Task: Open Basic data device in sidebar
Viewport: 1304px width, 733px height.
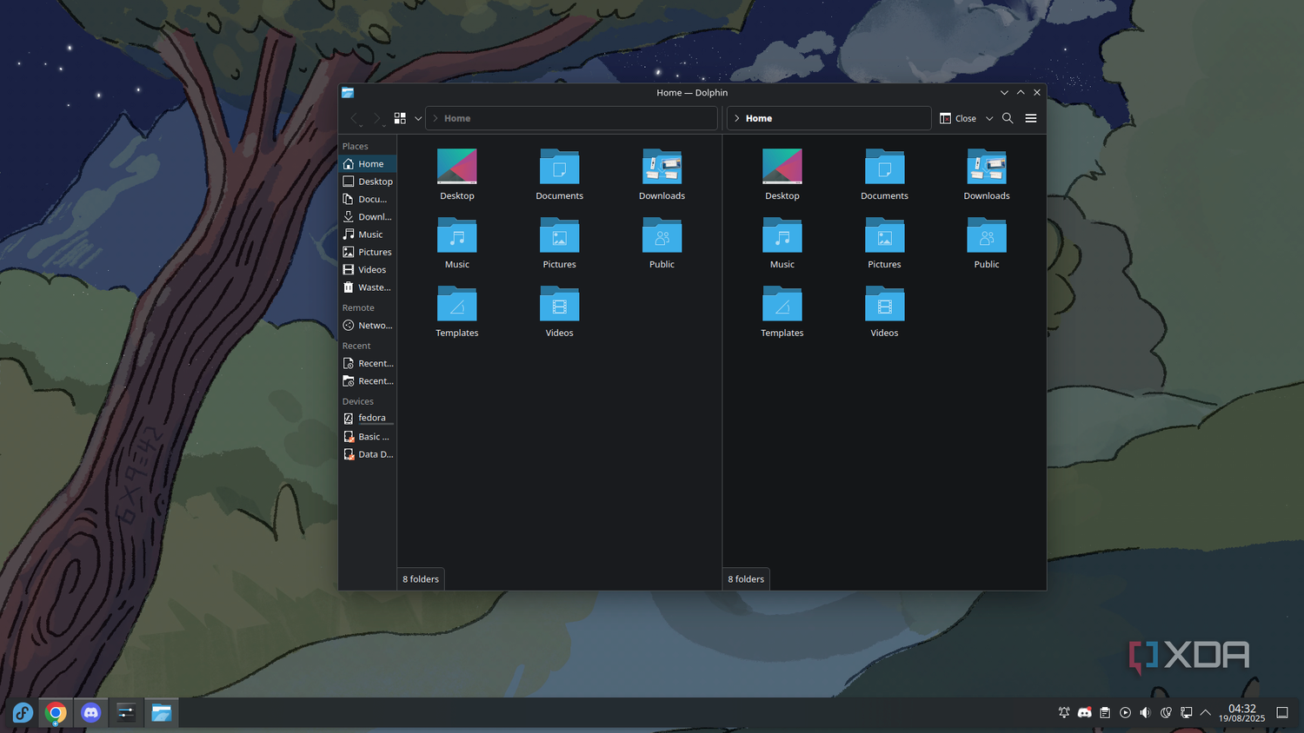Action: [x=368, y=437]
